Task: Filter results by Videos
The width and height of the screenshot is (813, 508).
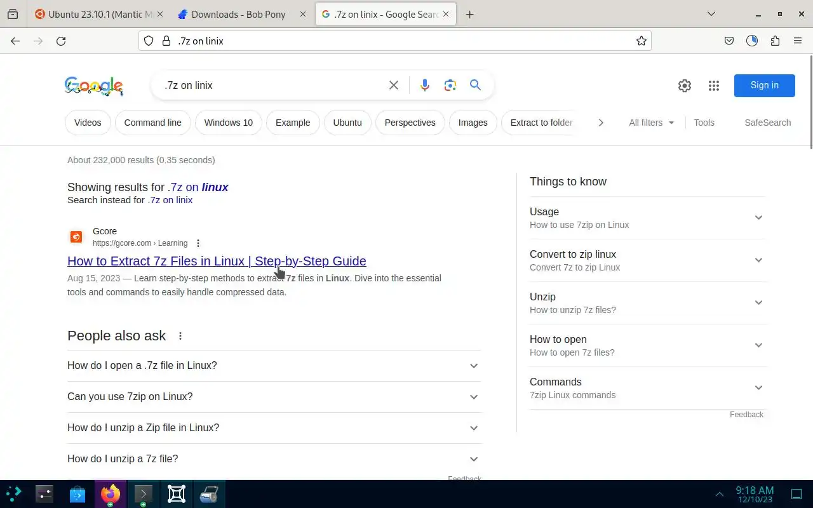Action: tap(88, 123)
